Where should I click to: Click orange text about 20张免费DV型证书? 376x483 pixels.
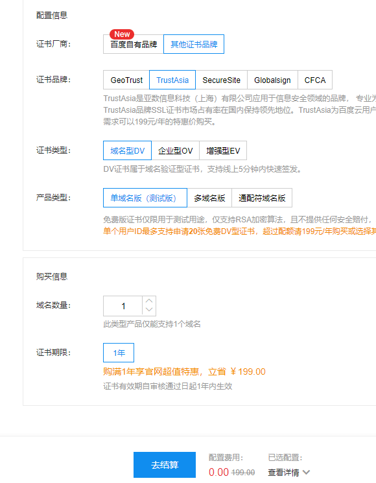(240, 231)
